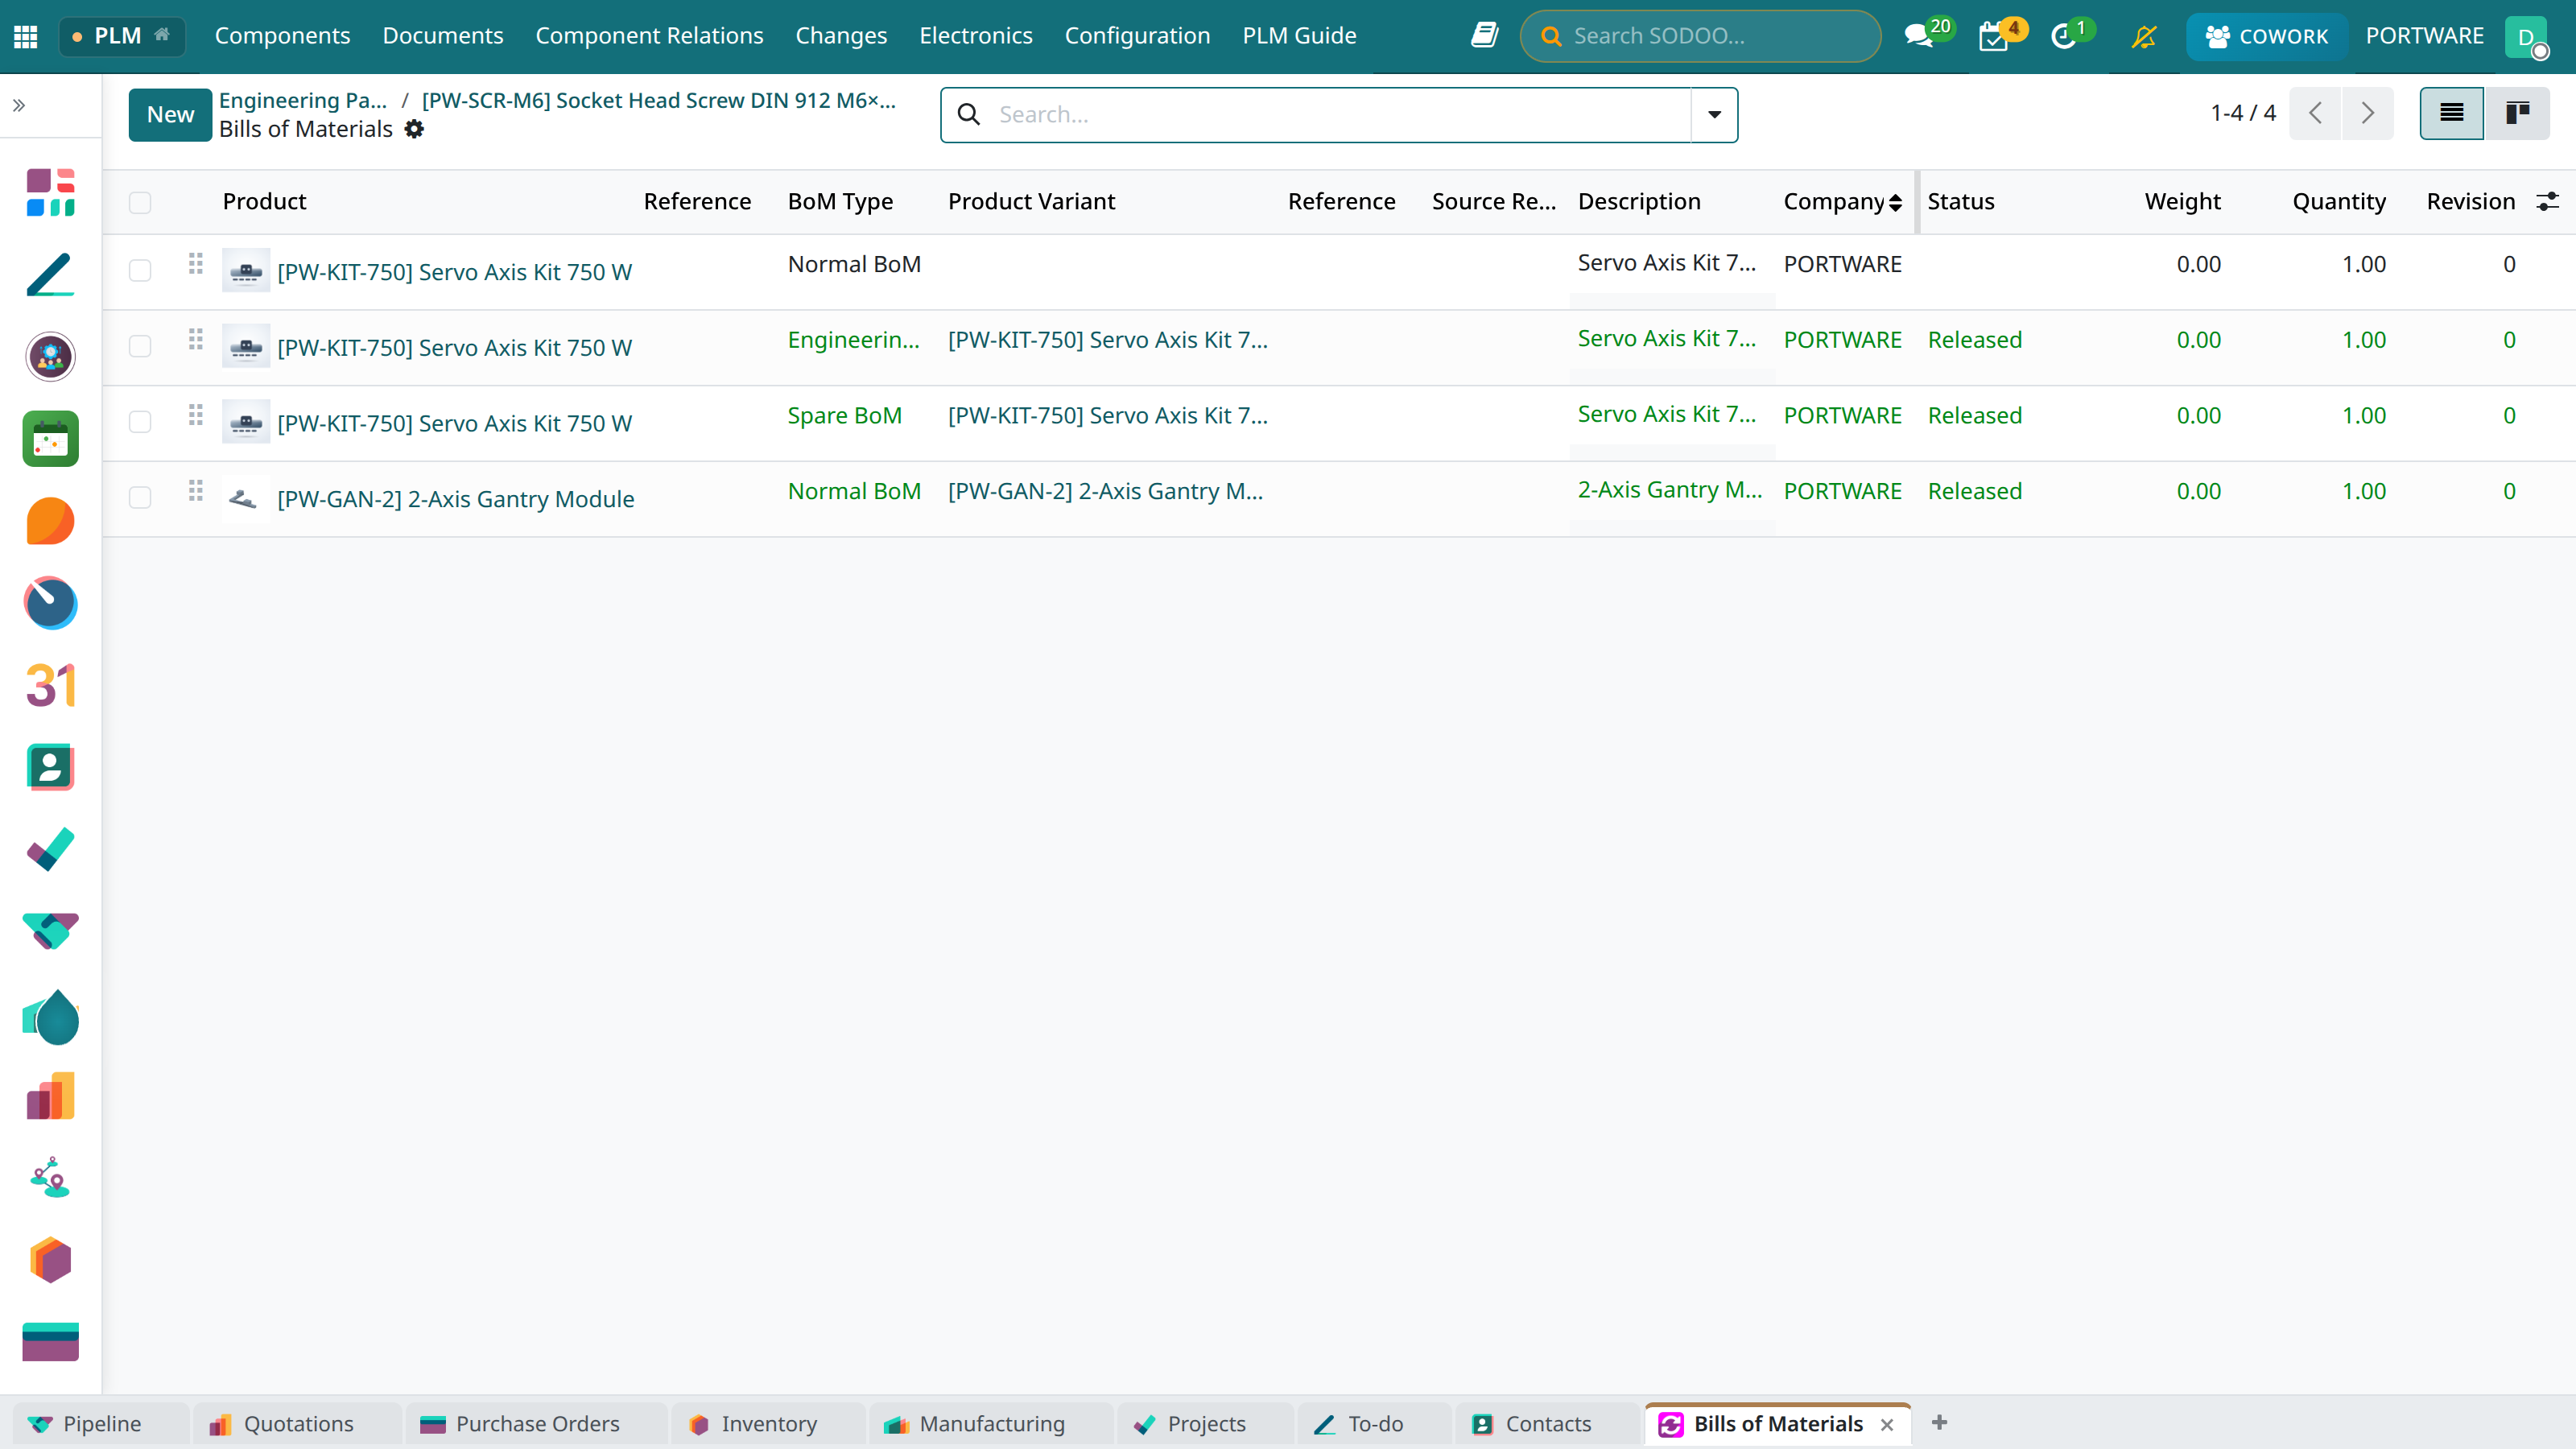The height and width of the screenshot is (1449, 2576).
Task: Open the Configuration menu
Action: [1137, 36]
